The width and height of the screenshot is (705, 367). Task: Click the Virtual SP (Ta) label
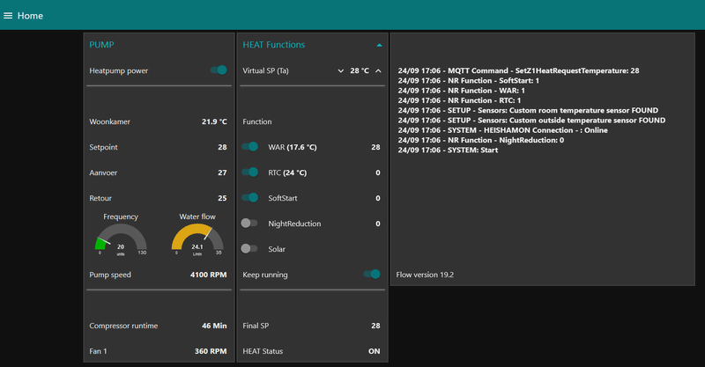[x=266, y=71]
